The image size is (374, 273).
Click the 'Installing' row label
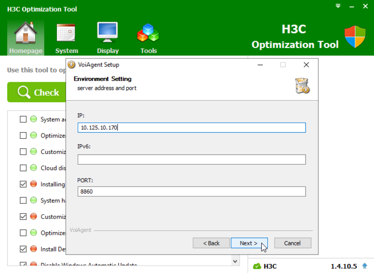click(53, 184)
